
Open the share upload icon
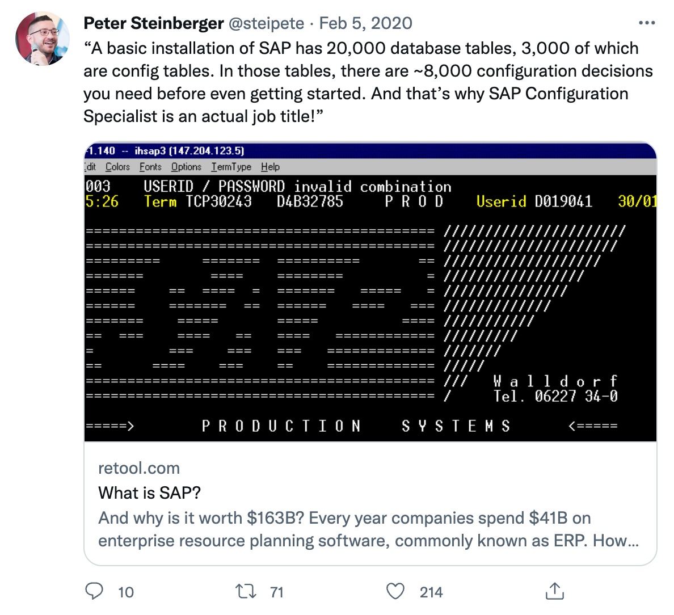[554, 591]
